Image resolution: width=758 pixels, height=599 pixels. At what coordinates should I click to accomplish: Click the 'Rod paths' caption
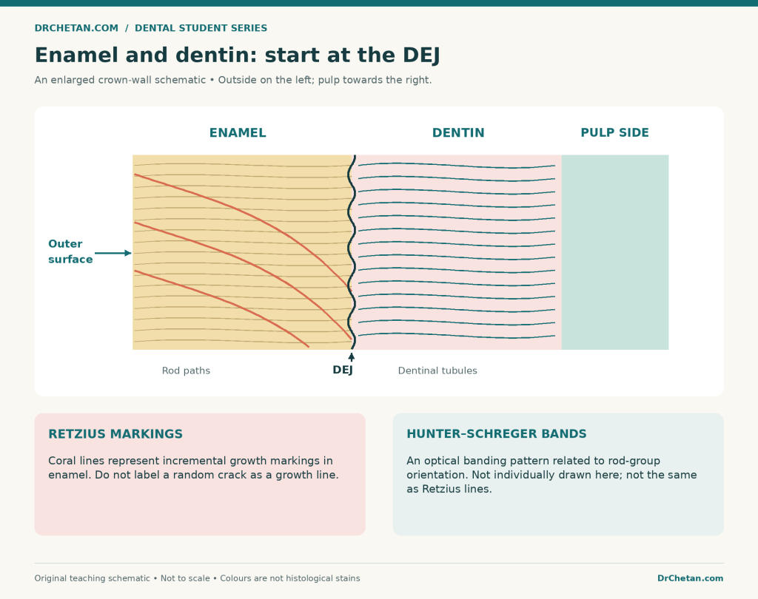186,370
